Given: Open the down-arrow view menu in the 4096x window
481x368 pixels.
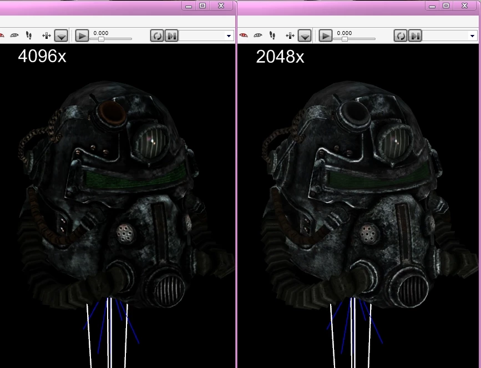Looking at the screenshot, I should tap(61, 36).
